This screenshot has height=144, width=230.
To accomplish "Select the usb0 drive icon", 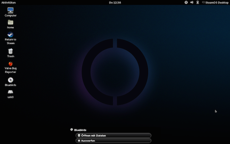I will (x=10, y=92).
